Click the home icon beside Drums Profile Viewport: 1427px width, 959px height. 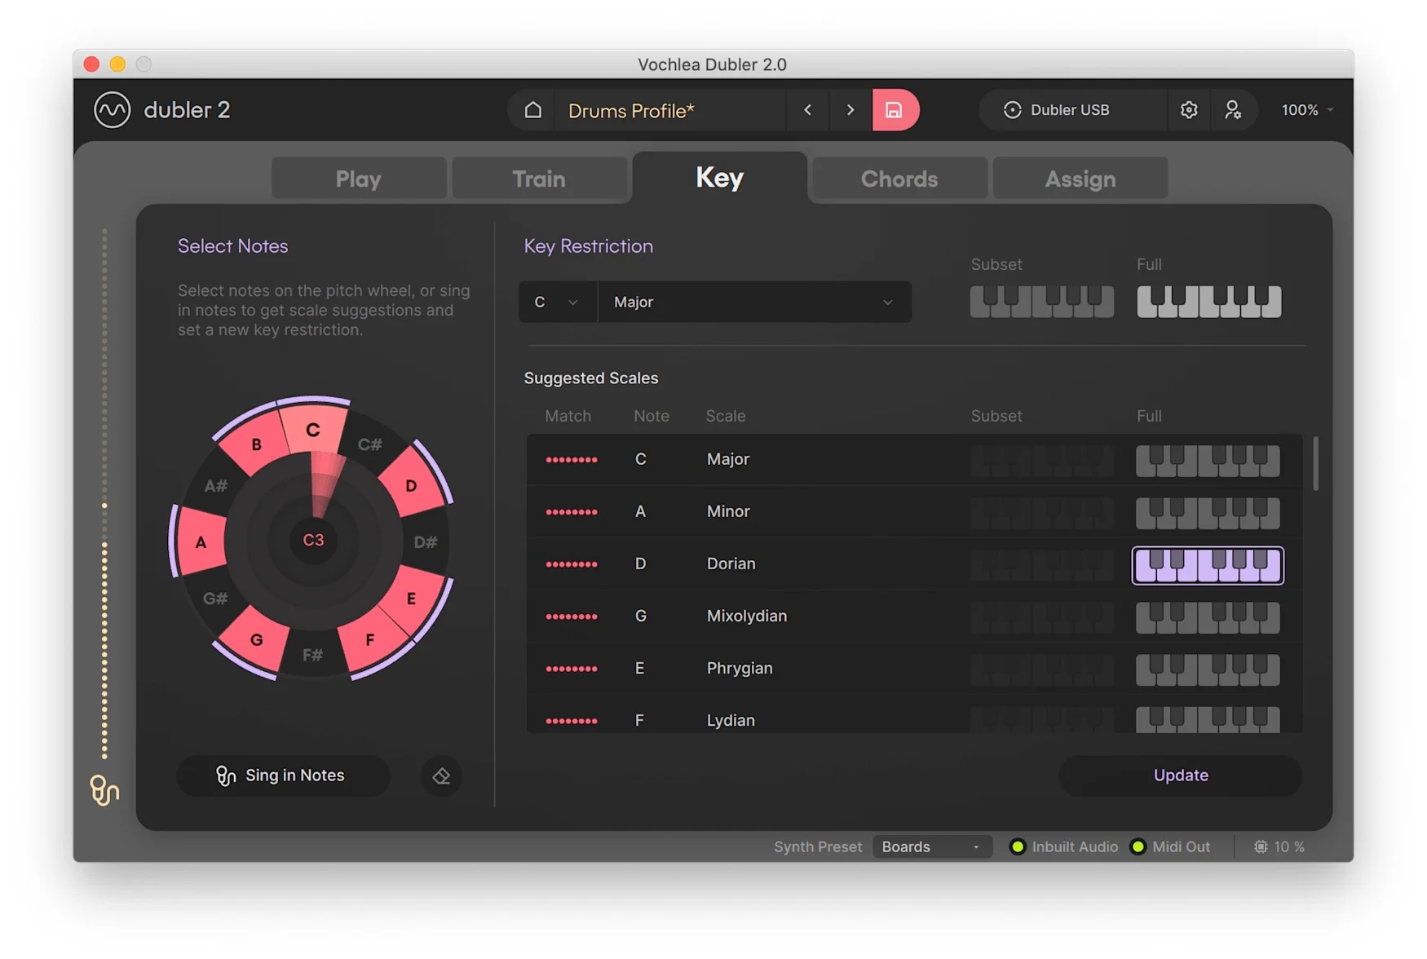(532, 110)
